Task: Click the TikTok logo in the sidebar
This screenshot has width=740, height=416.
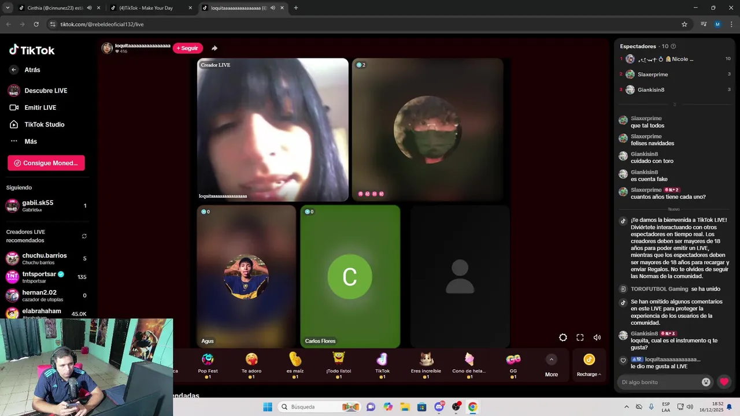Action: 32,50
